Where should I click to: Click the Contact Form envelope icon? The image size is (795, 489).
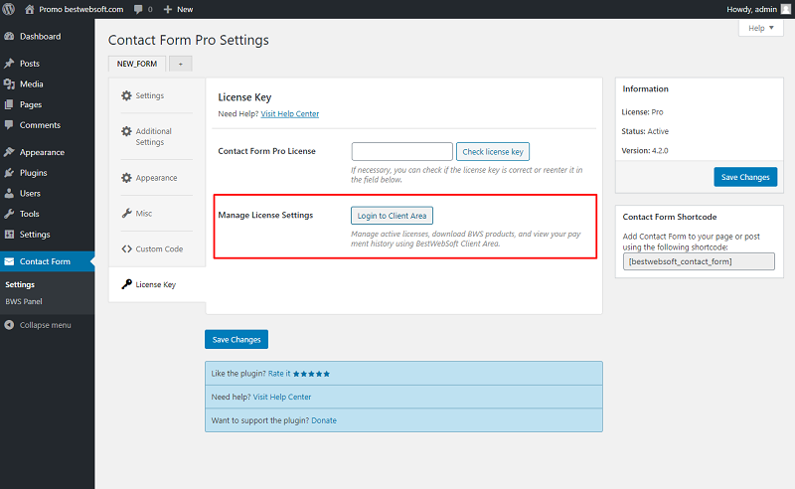pos(9,261)
